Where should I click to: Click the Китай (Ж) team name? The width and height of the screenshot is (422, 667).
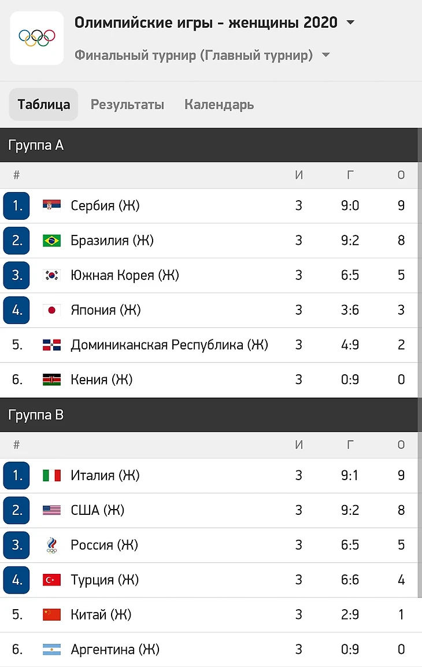coord(101,614)
